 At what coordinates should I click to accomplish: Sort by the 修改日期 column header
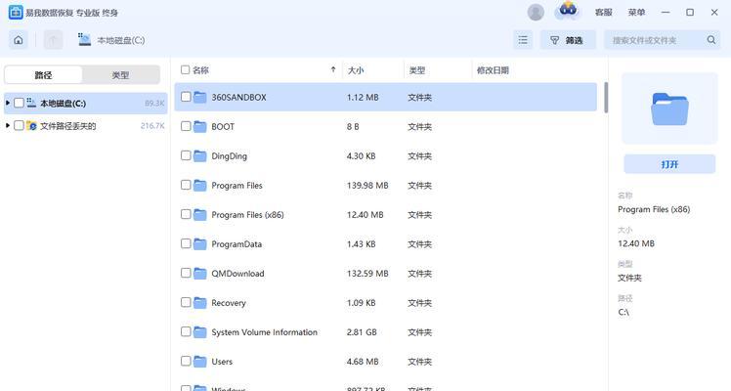pyautogui.click(x=493, y=70)
